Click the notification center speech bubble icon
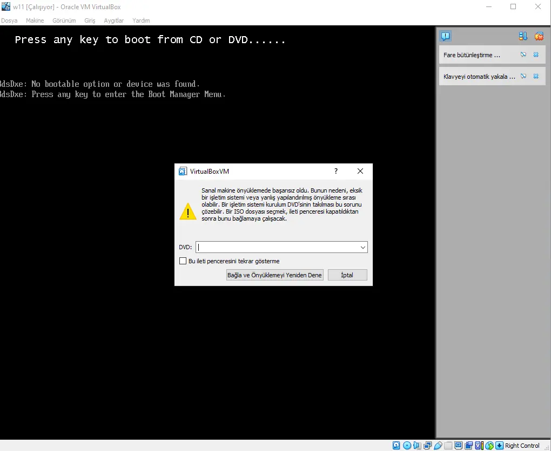Image resolution: width=551 pixels, height=451 pixels. tap(446, 36)
